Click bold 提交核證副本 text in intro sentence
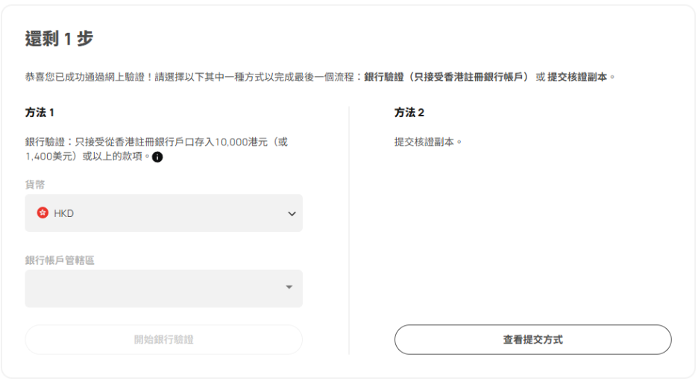Image resolution: width=698 pixels, height=381 pixels. pos(578,77)
